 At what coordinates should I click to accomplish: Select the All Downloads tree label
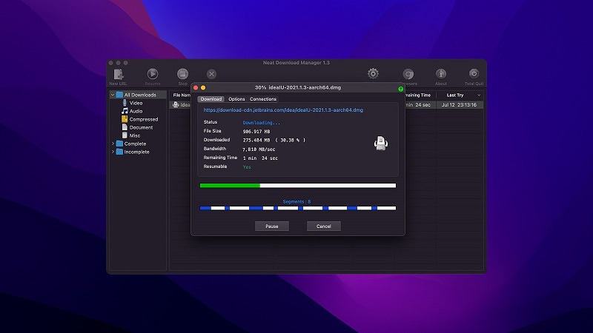click(140, 95)
